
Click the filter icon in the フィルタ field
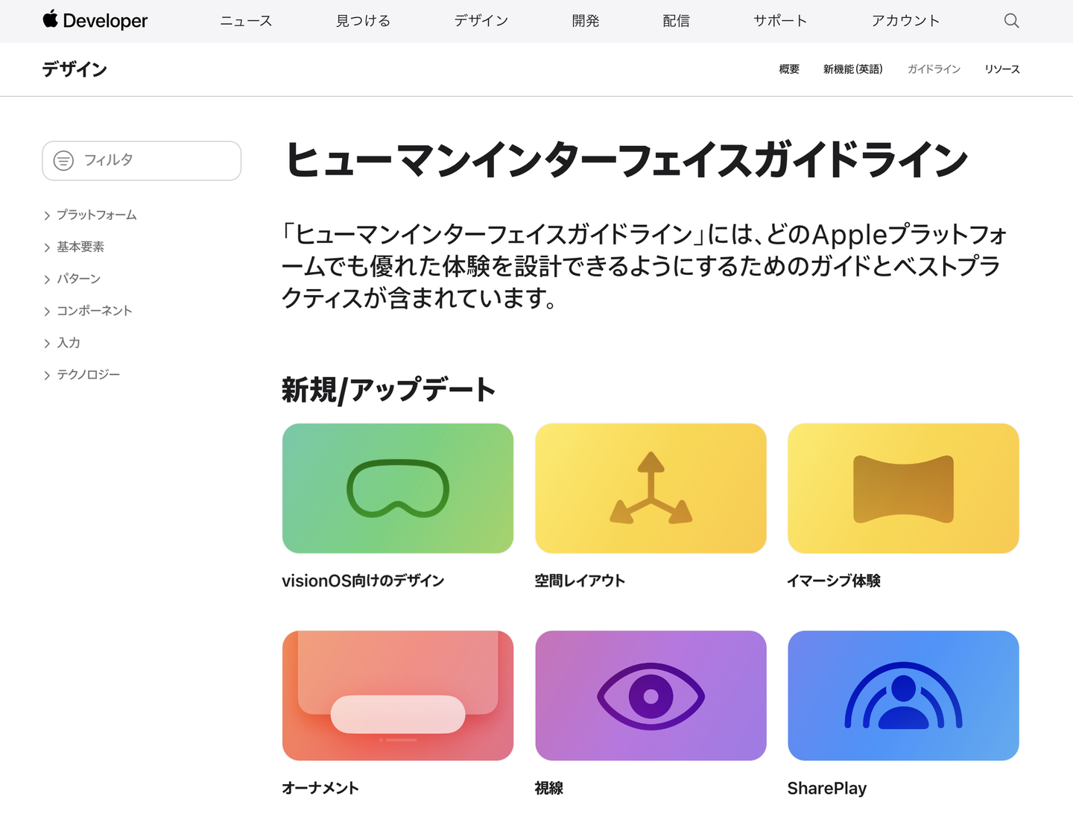pos(63,160)
